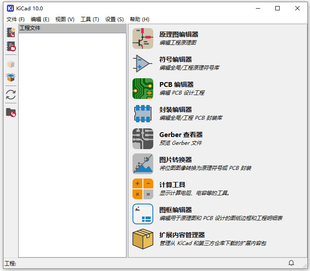Viewport: 310px width, 271px height.
Task: Click the KiCad logo in title bar
Action: click(x=10, y=8)
